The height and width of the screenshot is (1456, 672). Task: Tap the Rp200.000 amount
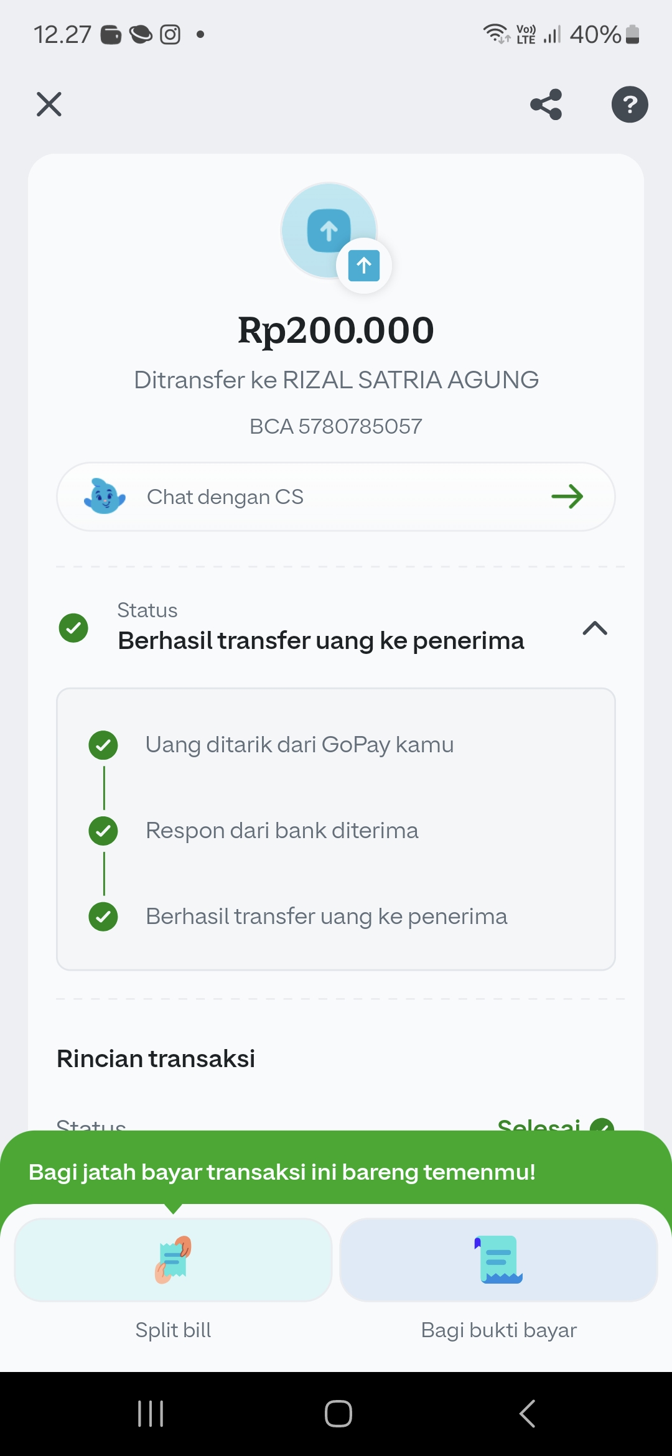tap(336, 330)
